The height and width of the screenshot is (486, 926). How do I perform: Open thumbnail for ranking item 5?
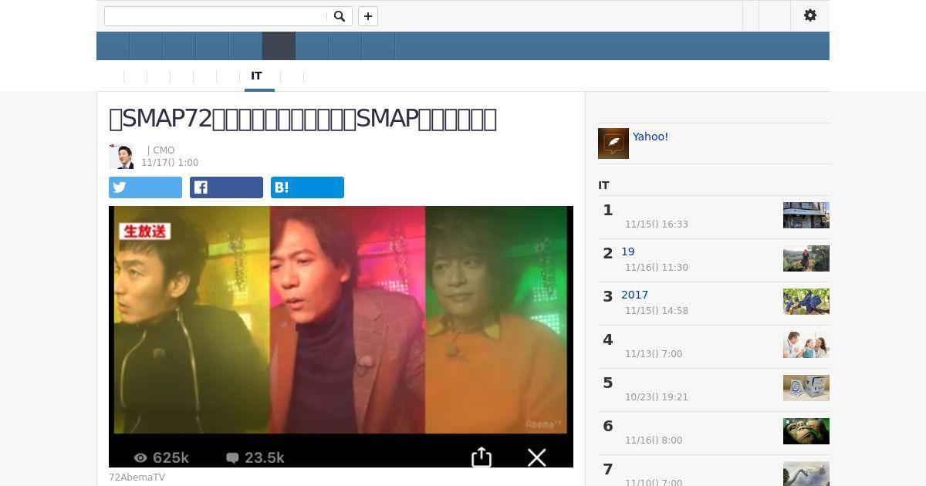806,388
